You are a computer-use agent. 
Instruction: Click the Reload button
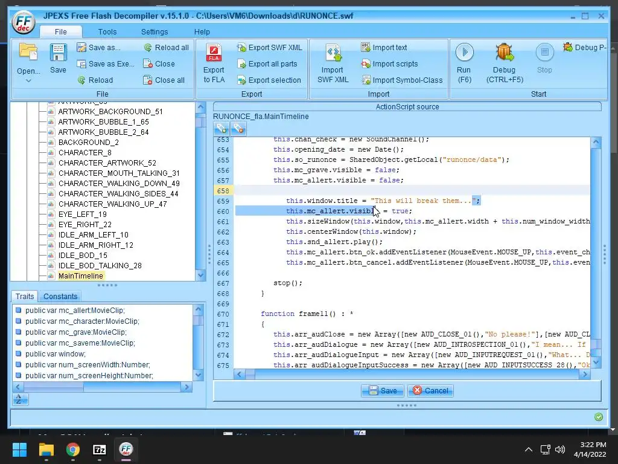click(95, 80)
